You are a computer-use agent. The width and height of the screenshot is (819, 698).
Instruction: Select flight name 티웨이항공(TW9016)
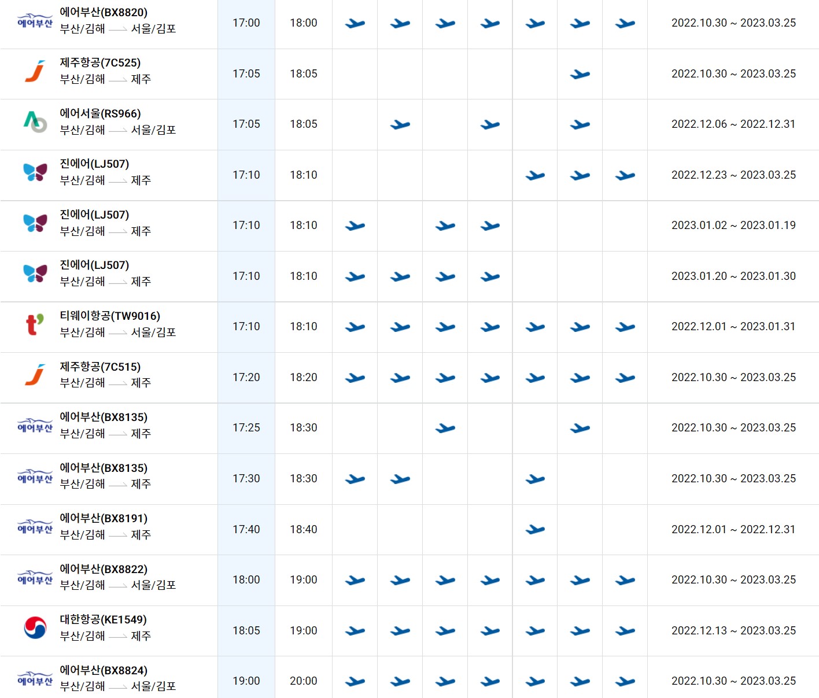click(110, 316)
